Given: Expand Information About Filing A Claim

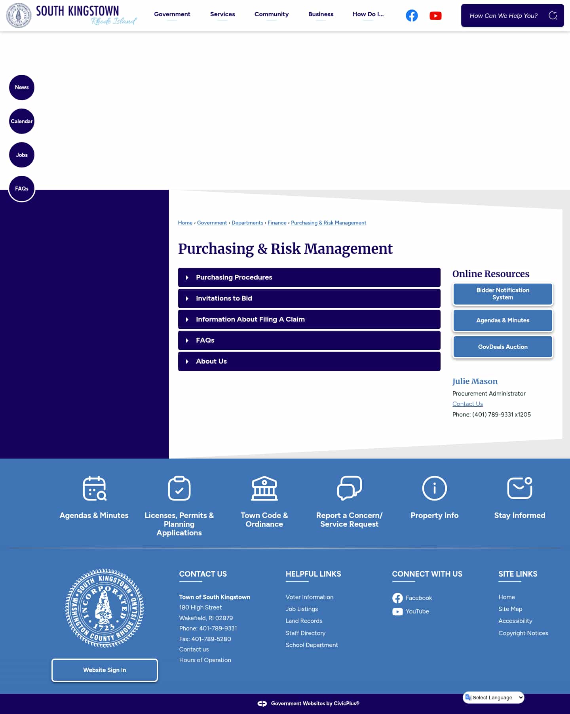Looking at the screenshot, I should [x=309, y=319].
